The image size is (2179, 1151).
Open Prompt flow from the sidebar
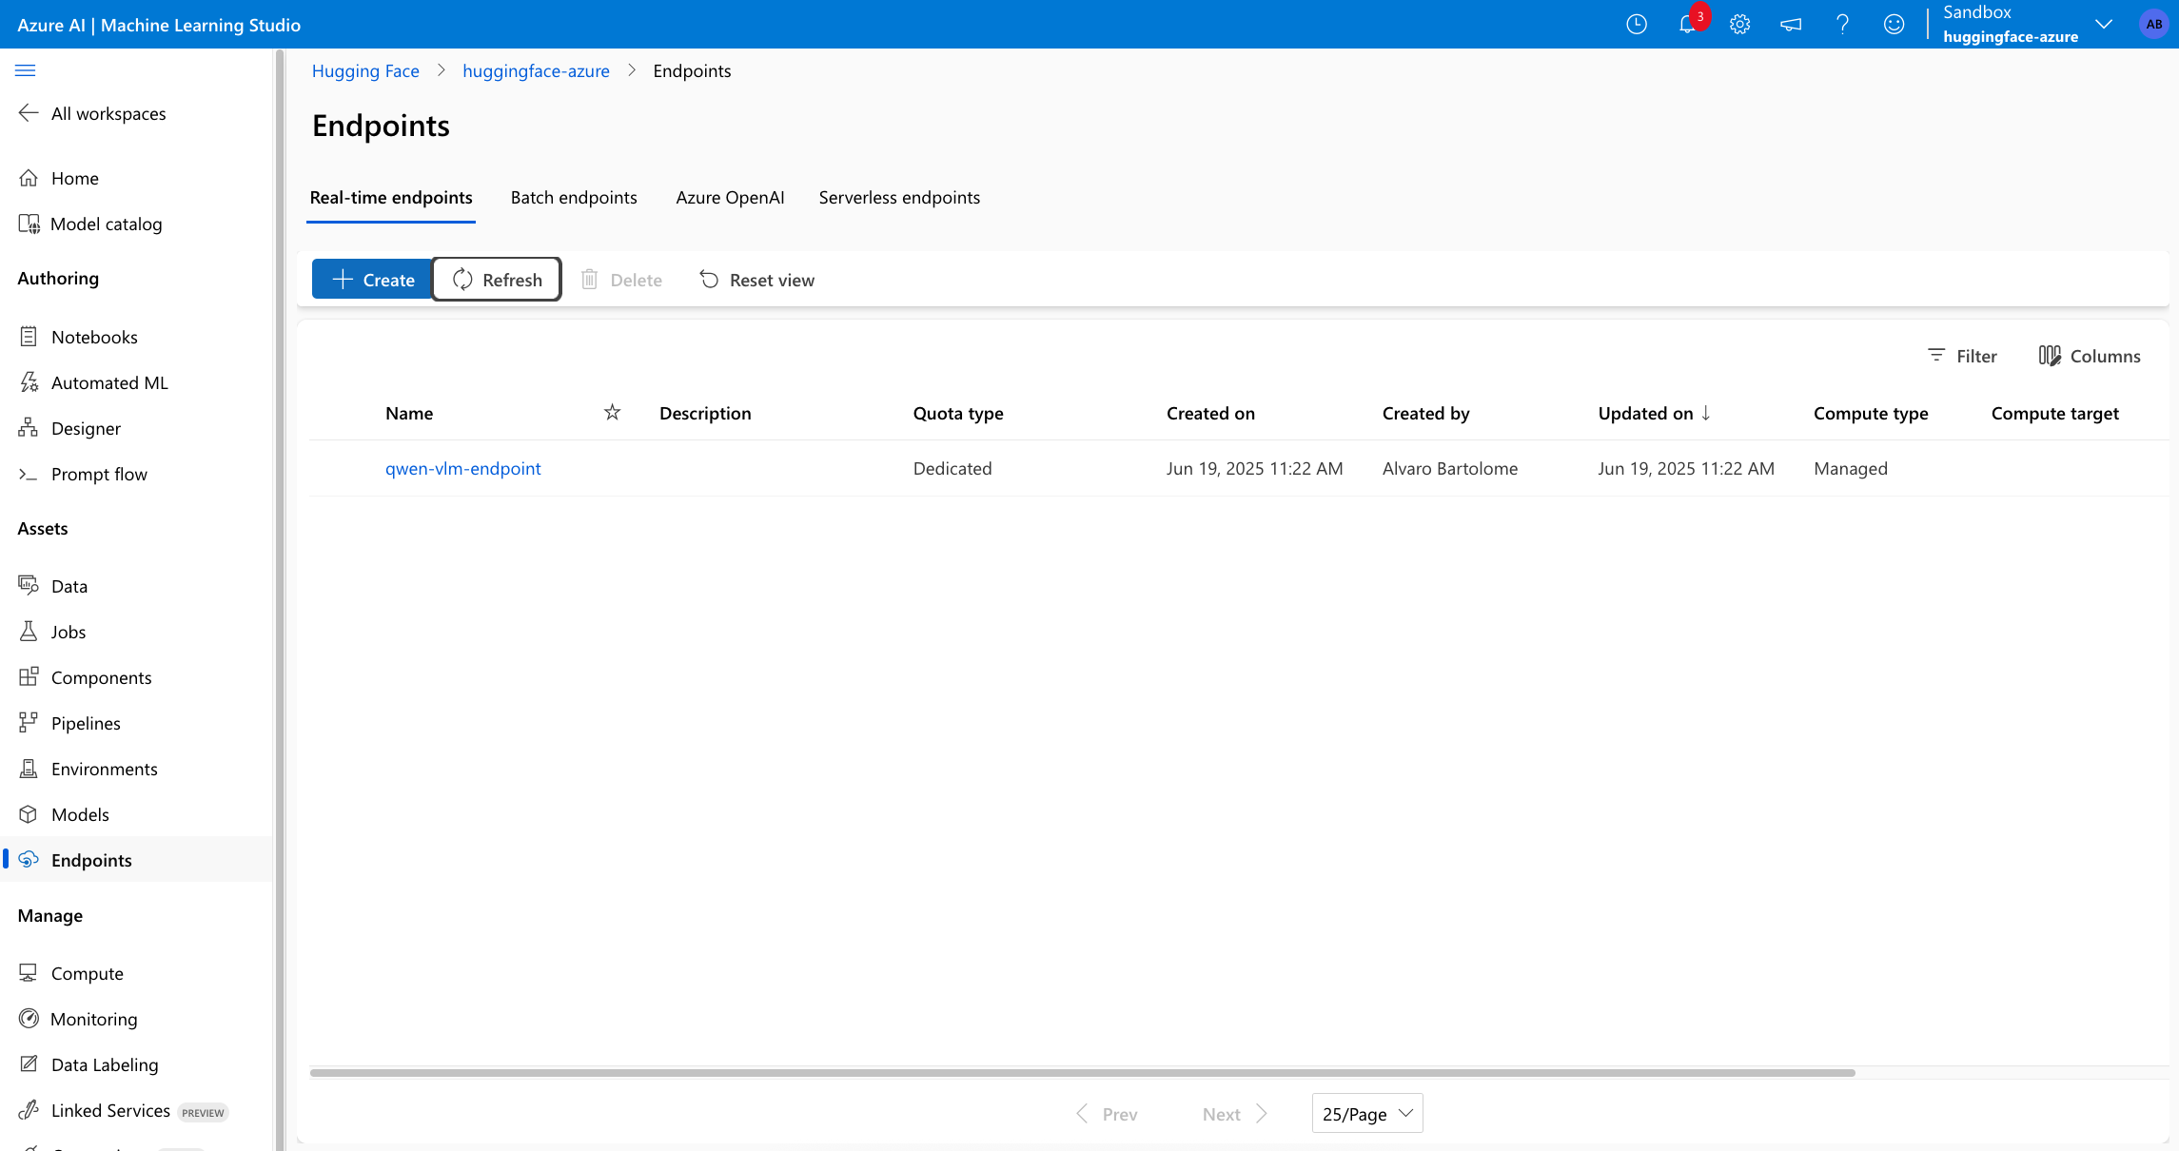point(99,473)
